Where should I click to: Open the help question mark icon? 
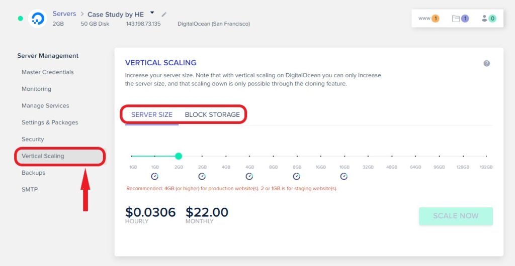(x=486, y=63)
